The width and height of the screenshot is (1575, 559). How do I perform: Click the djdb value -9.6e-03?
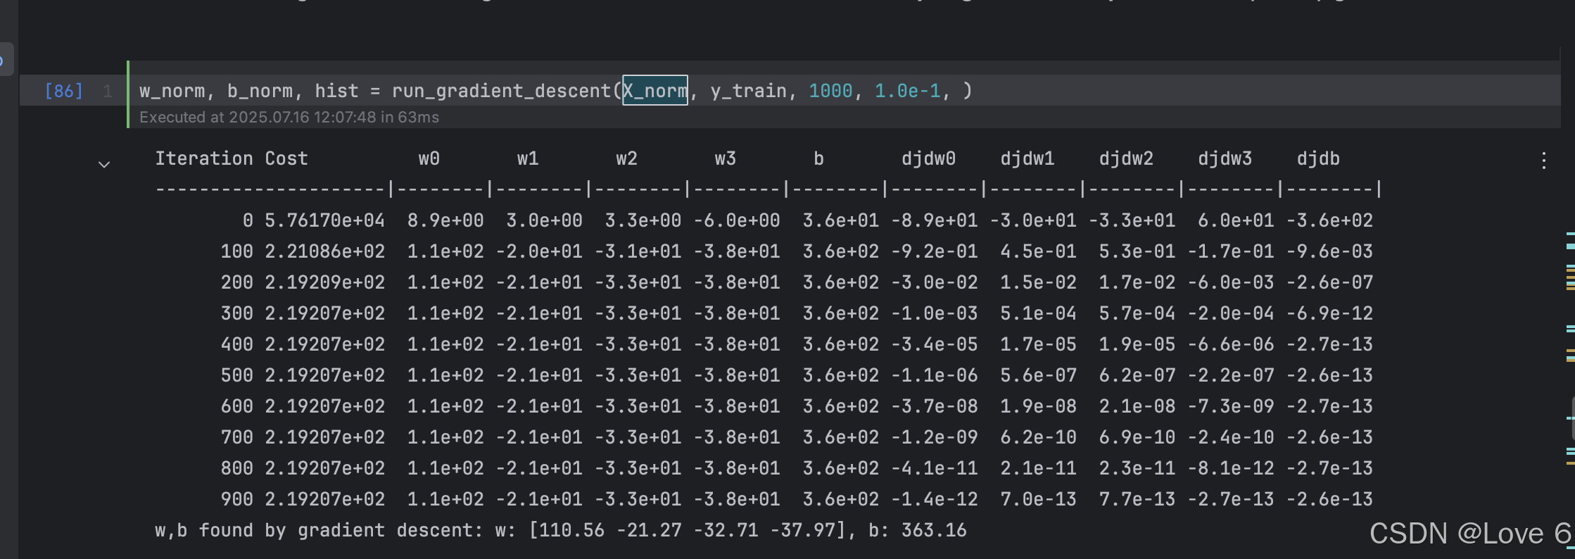tap(1329, 251)
